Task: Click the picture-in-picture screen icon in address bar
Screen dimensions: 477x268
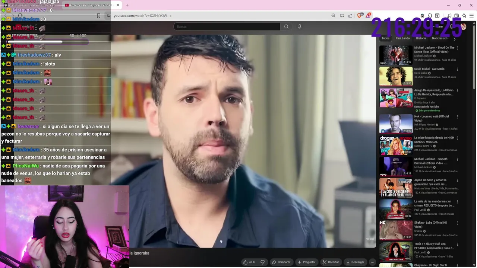Action: click(x=342, y=16)
